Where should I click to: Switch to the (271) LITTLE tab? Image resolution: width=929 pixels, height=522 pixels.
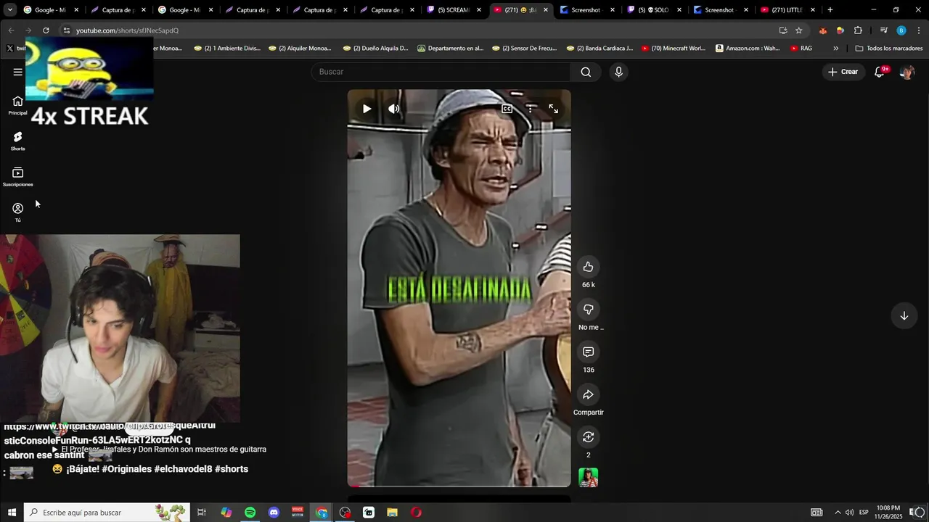(787, 10)
